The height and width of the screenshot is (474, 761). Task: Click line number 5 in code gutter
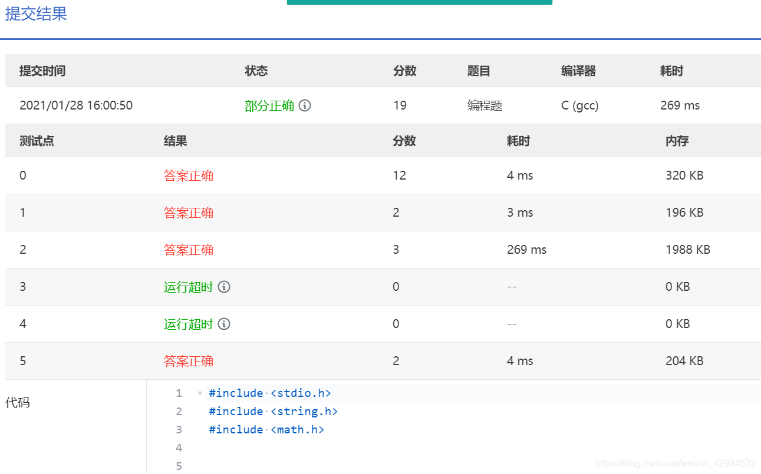point(179,466)
